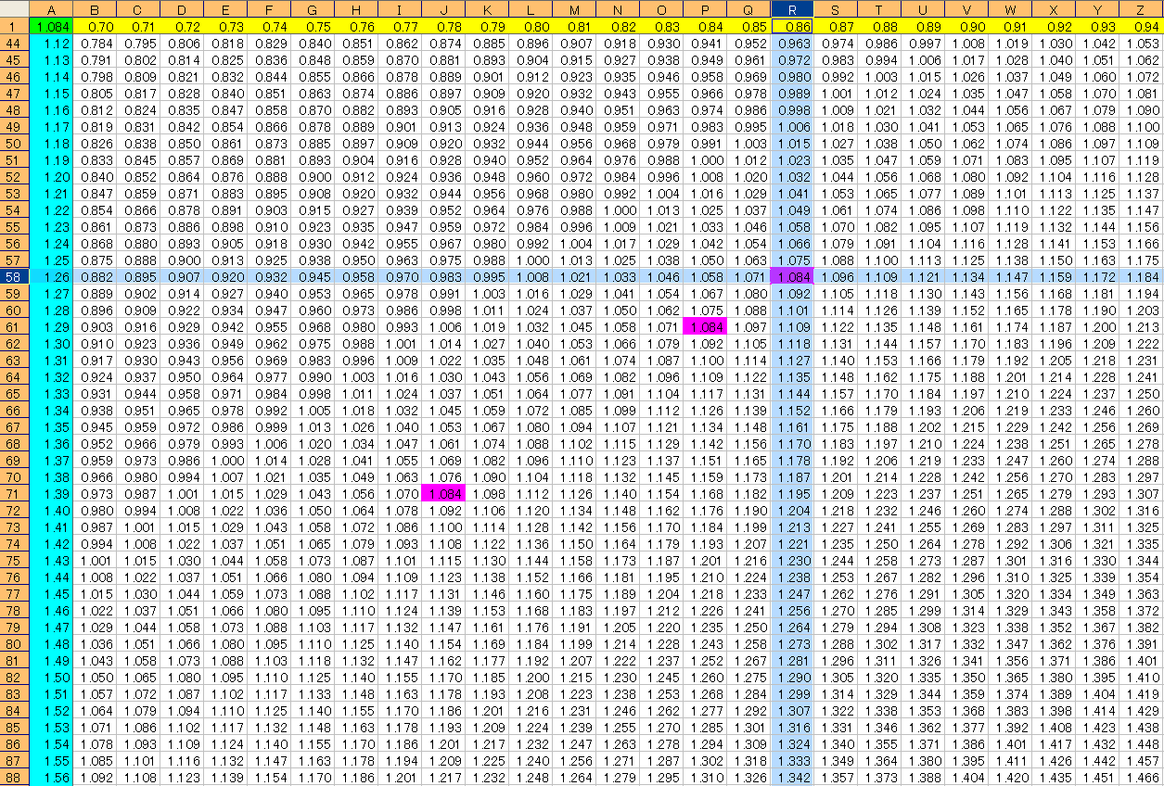The height and width of the screenshot is (786, 1164).
Task: Click cell K1 showing 0.79
Action: click(x=487, y=27)
